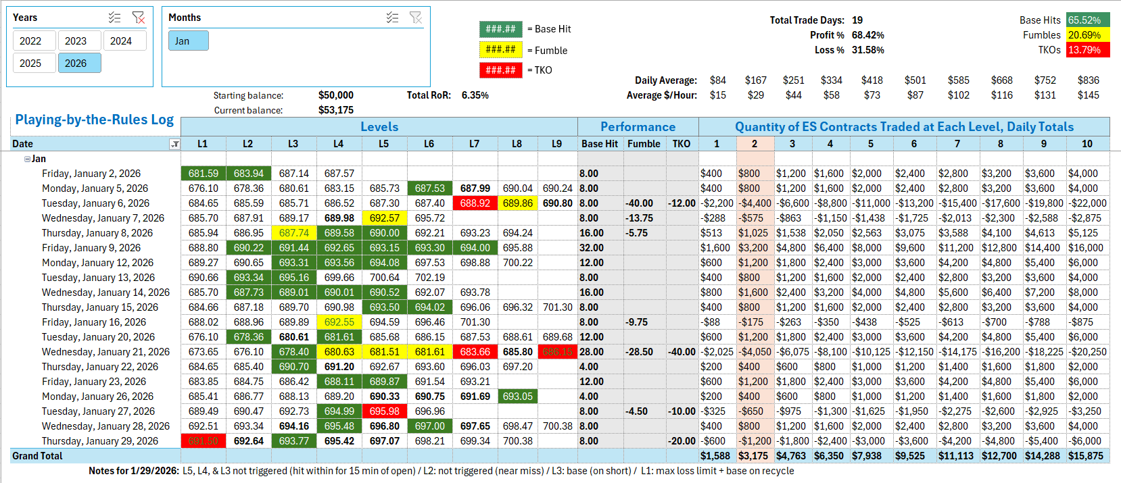Click the yellow Fumble legend swatch
The image size is (1121, 483).
500,50
